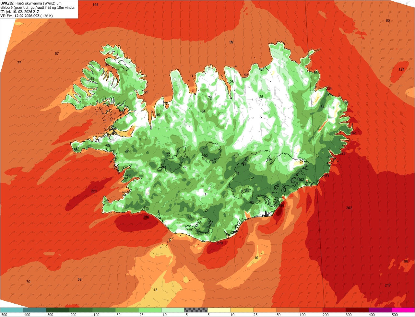The image size is (415, 317).
Task: Click the map value '93' on the north coast
Action: coord(246,75)
